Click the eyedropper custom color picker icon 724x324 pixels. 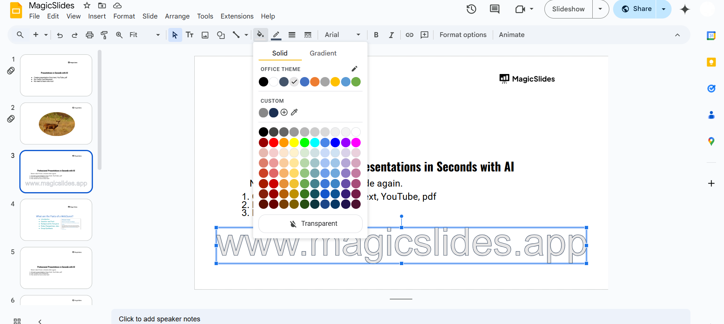pyautogui.click(x=294, y=112)
